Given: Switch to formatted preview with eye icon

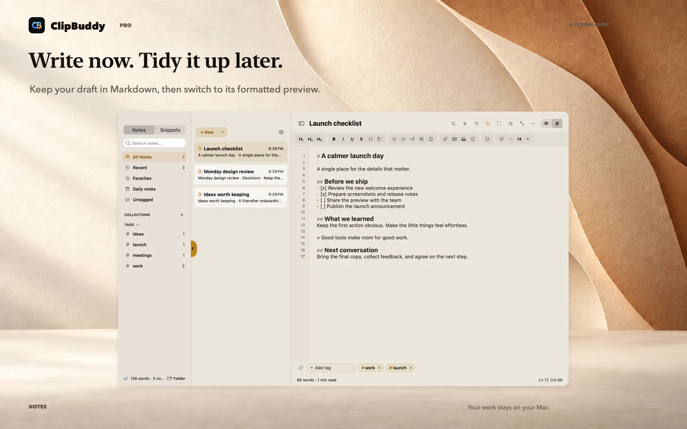Looking at the screenshot, I should pos(546,124).
